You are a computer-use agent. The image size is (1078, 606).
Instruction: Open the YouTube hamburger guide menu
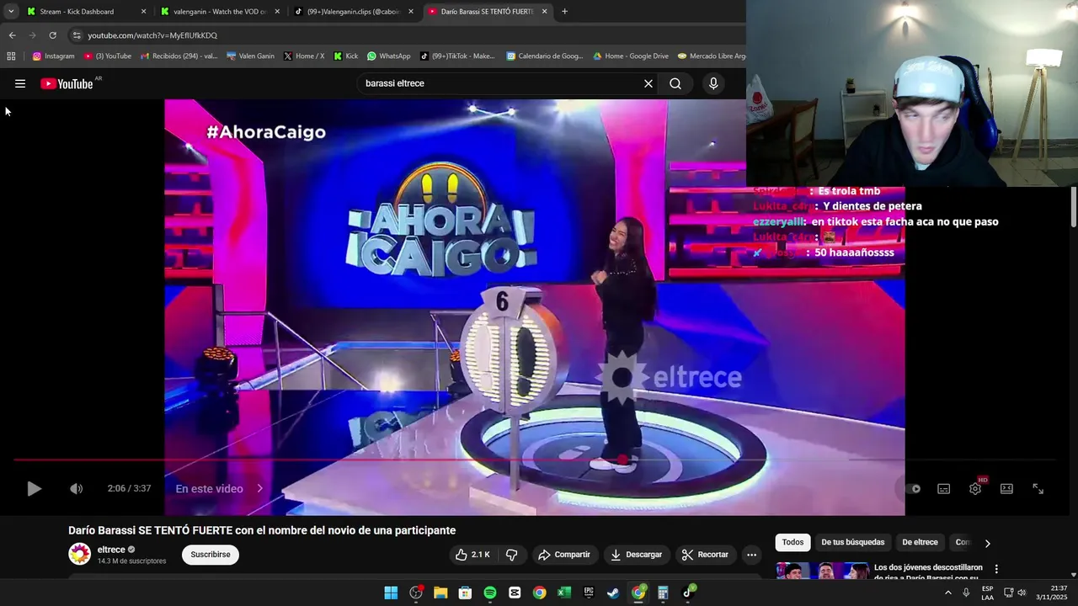coord(20,83)
